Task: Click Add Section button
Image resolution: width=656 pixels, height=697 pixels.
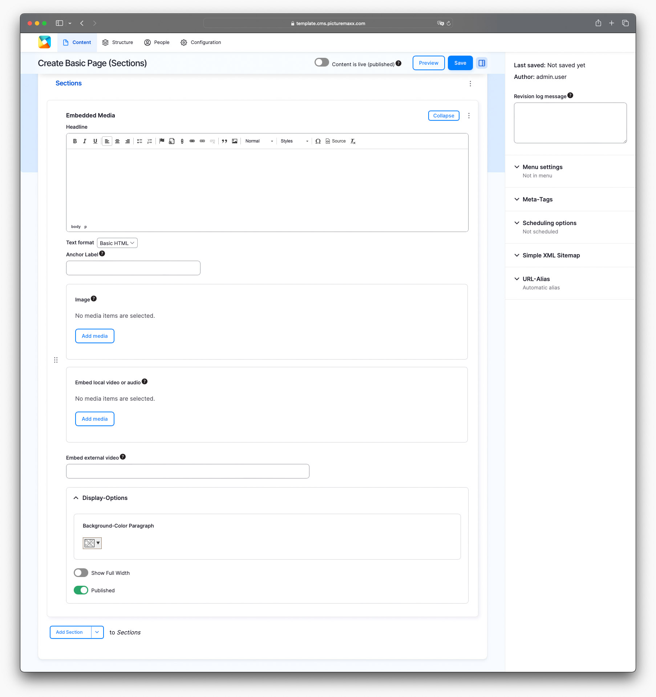Action: [70, 632]
